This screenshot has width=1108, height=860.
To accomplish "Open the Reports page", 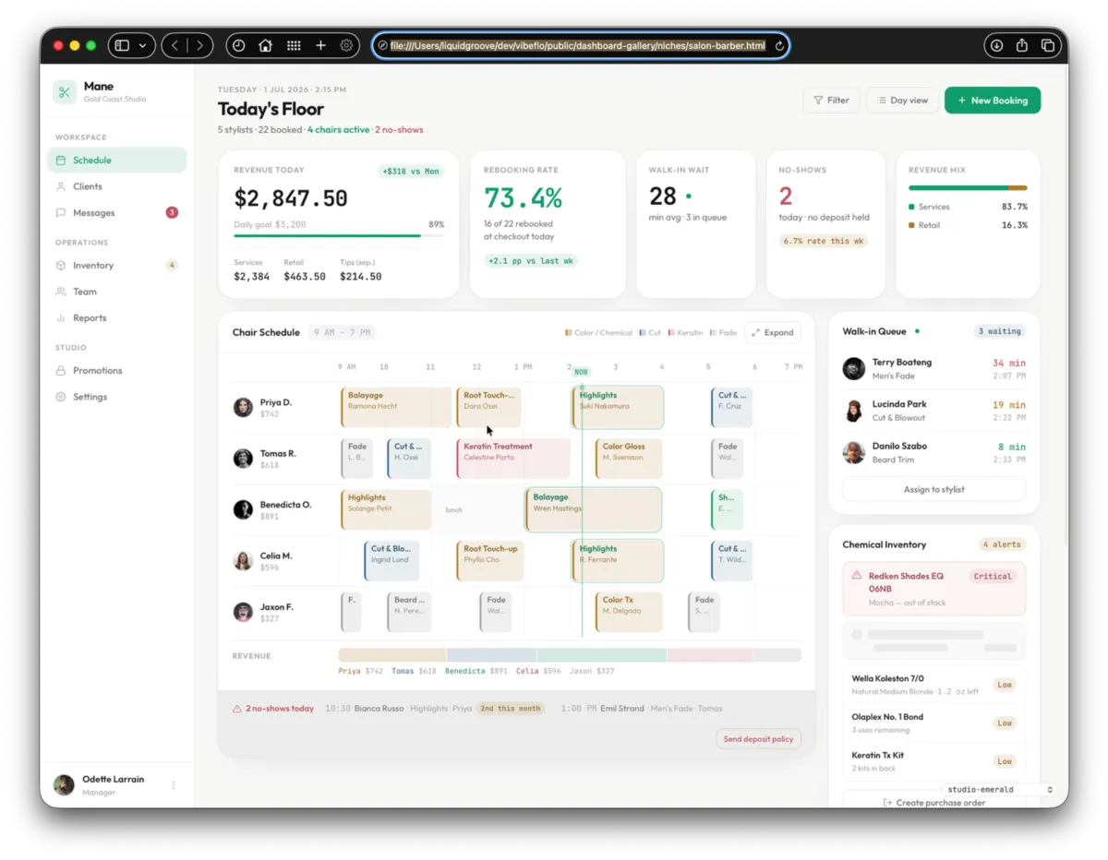I will pyautogui.click(x=116, y=317).
